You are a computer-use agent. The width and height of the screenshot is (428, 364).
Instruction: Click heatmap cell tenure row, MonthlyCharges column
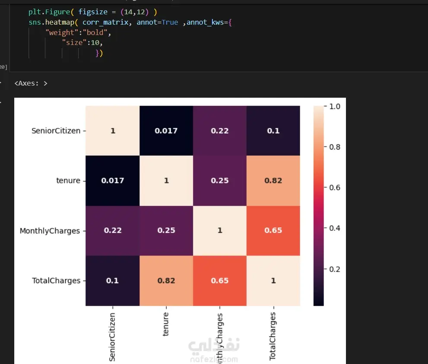pyautogui.click(x=220, y=181)
